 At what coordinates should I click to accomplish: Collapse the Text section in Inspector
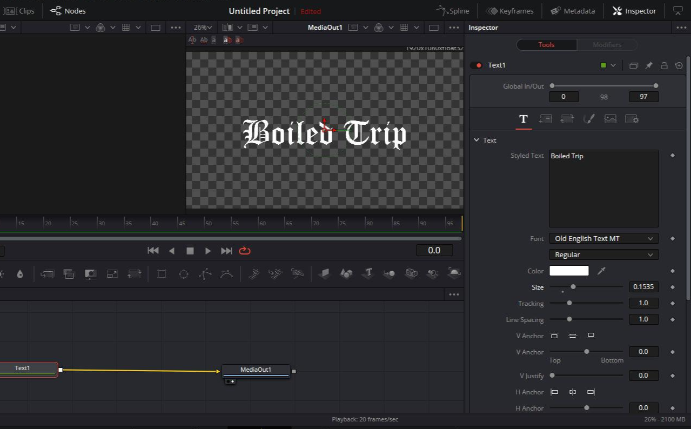pyautogui.click(x=477, y=140)
